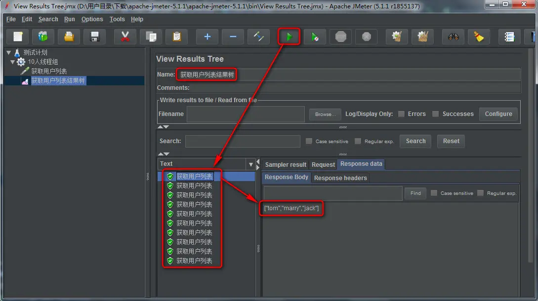Toggle Regular exp. next to Find

[480, 193]
